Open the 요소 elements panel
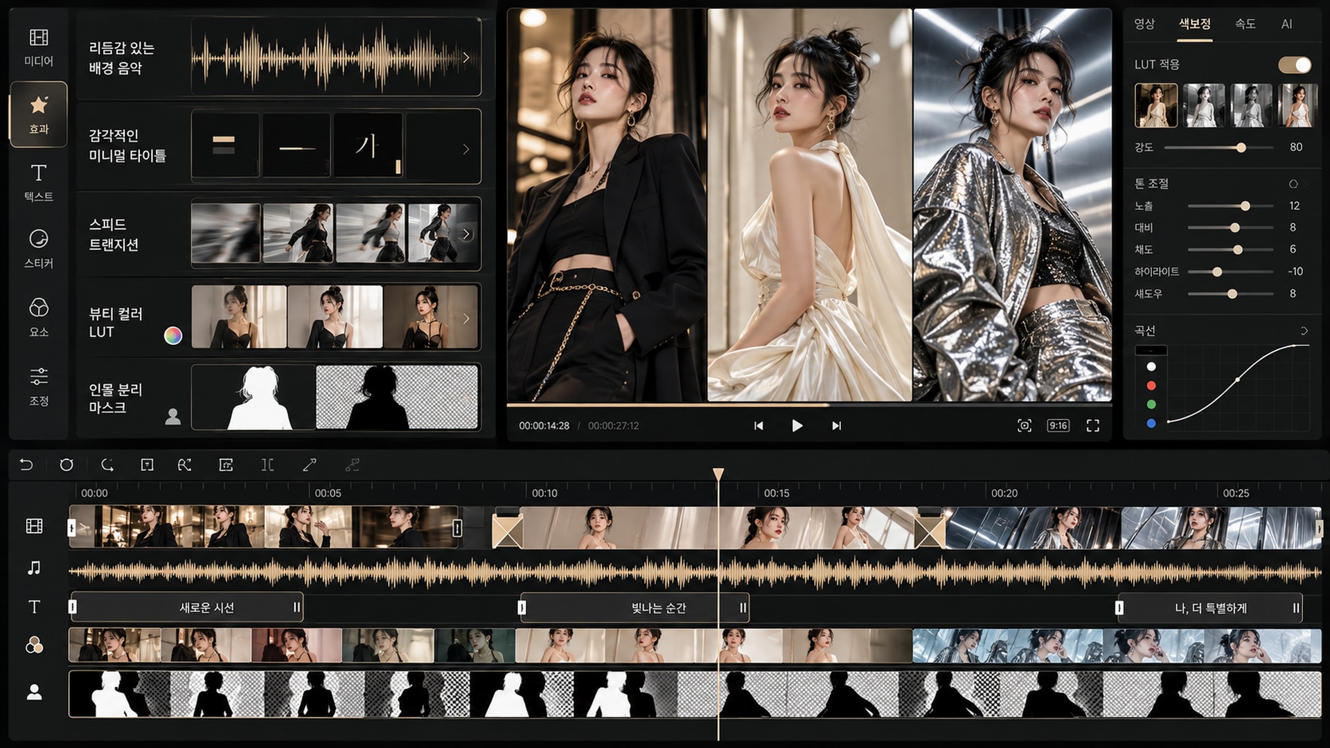 click(39, 317)
